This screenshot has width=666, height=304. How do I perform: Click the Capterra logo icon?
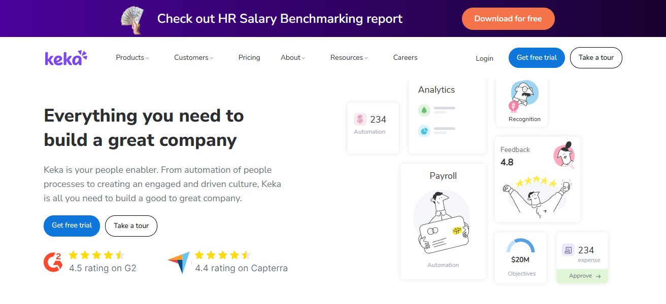[x=179, y=262]
